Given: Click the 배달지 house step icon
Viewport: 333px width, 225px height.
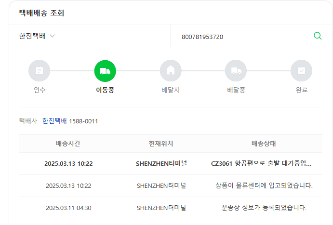Looking at the screenshot, I should (x=171, y=71).
